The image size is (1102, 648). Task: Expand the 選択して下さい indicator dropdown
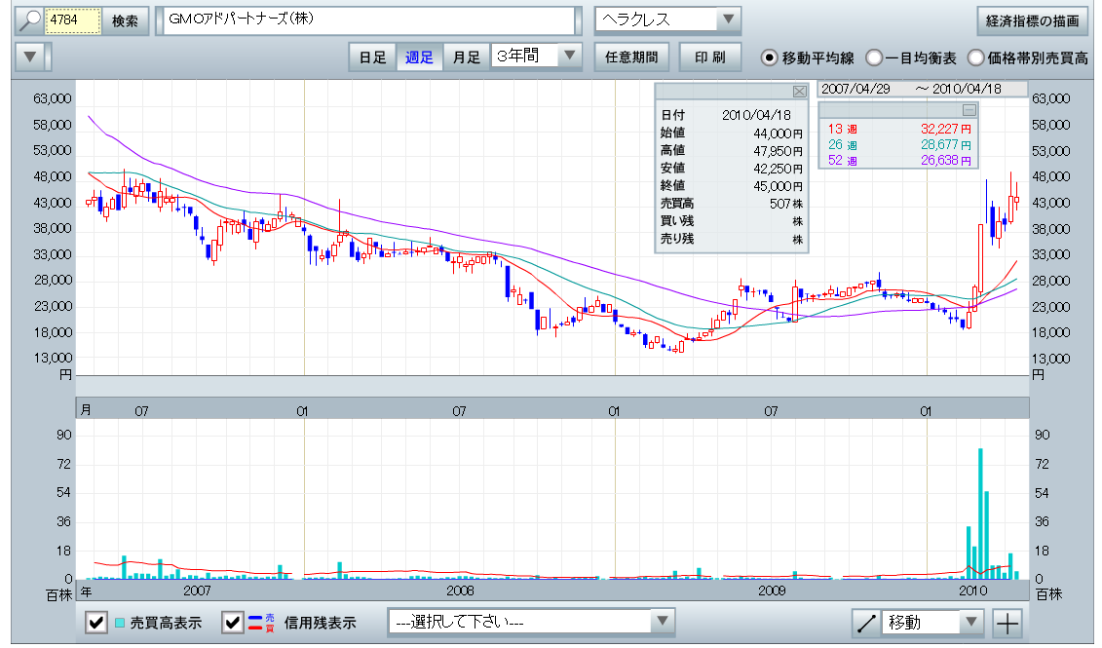(662, 622)
